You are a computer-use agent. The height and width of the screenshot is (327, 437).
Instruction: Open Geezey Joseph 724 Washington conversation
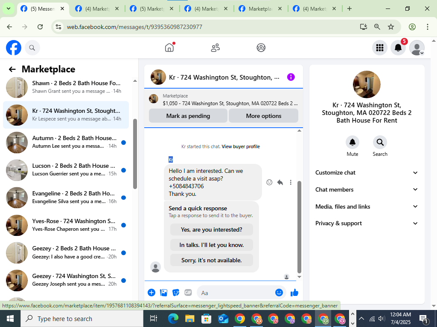point(66,280)
